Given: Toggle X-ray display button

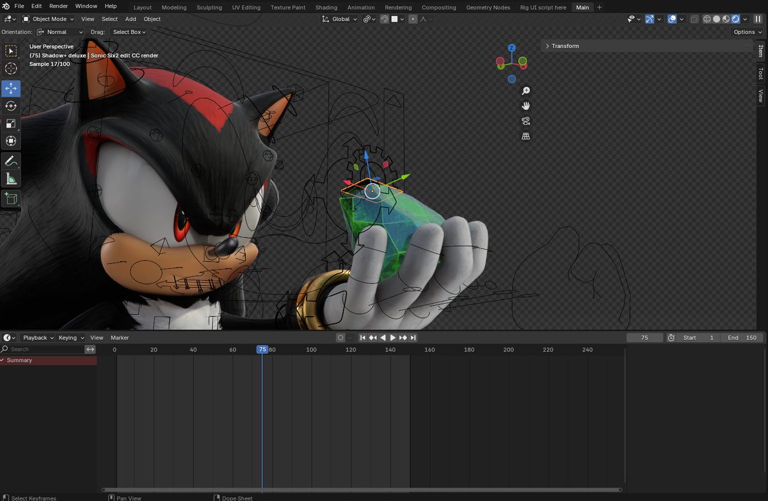Looking at the screenshot, I should pyautogui.click(x=695, y=19).
